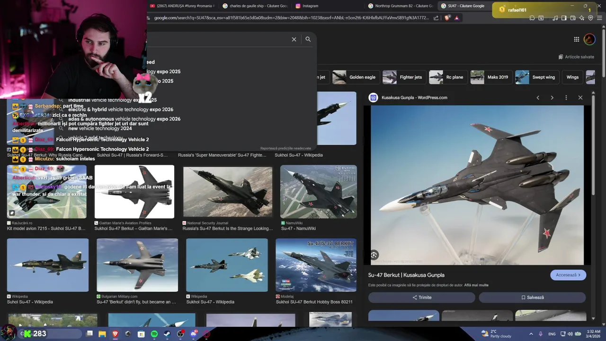This screenshot has width=606, height=341.
Task: Open Brave main hamburger menu
Action: [600, 18]
